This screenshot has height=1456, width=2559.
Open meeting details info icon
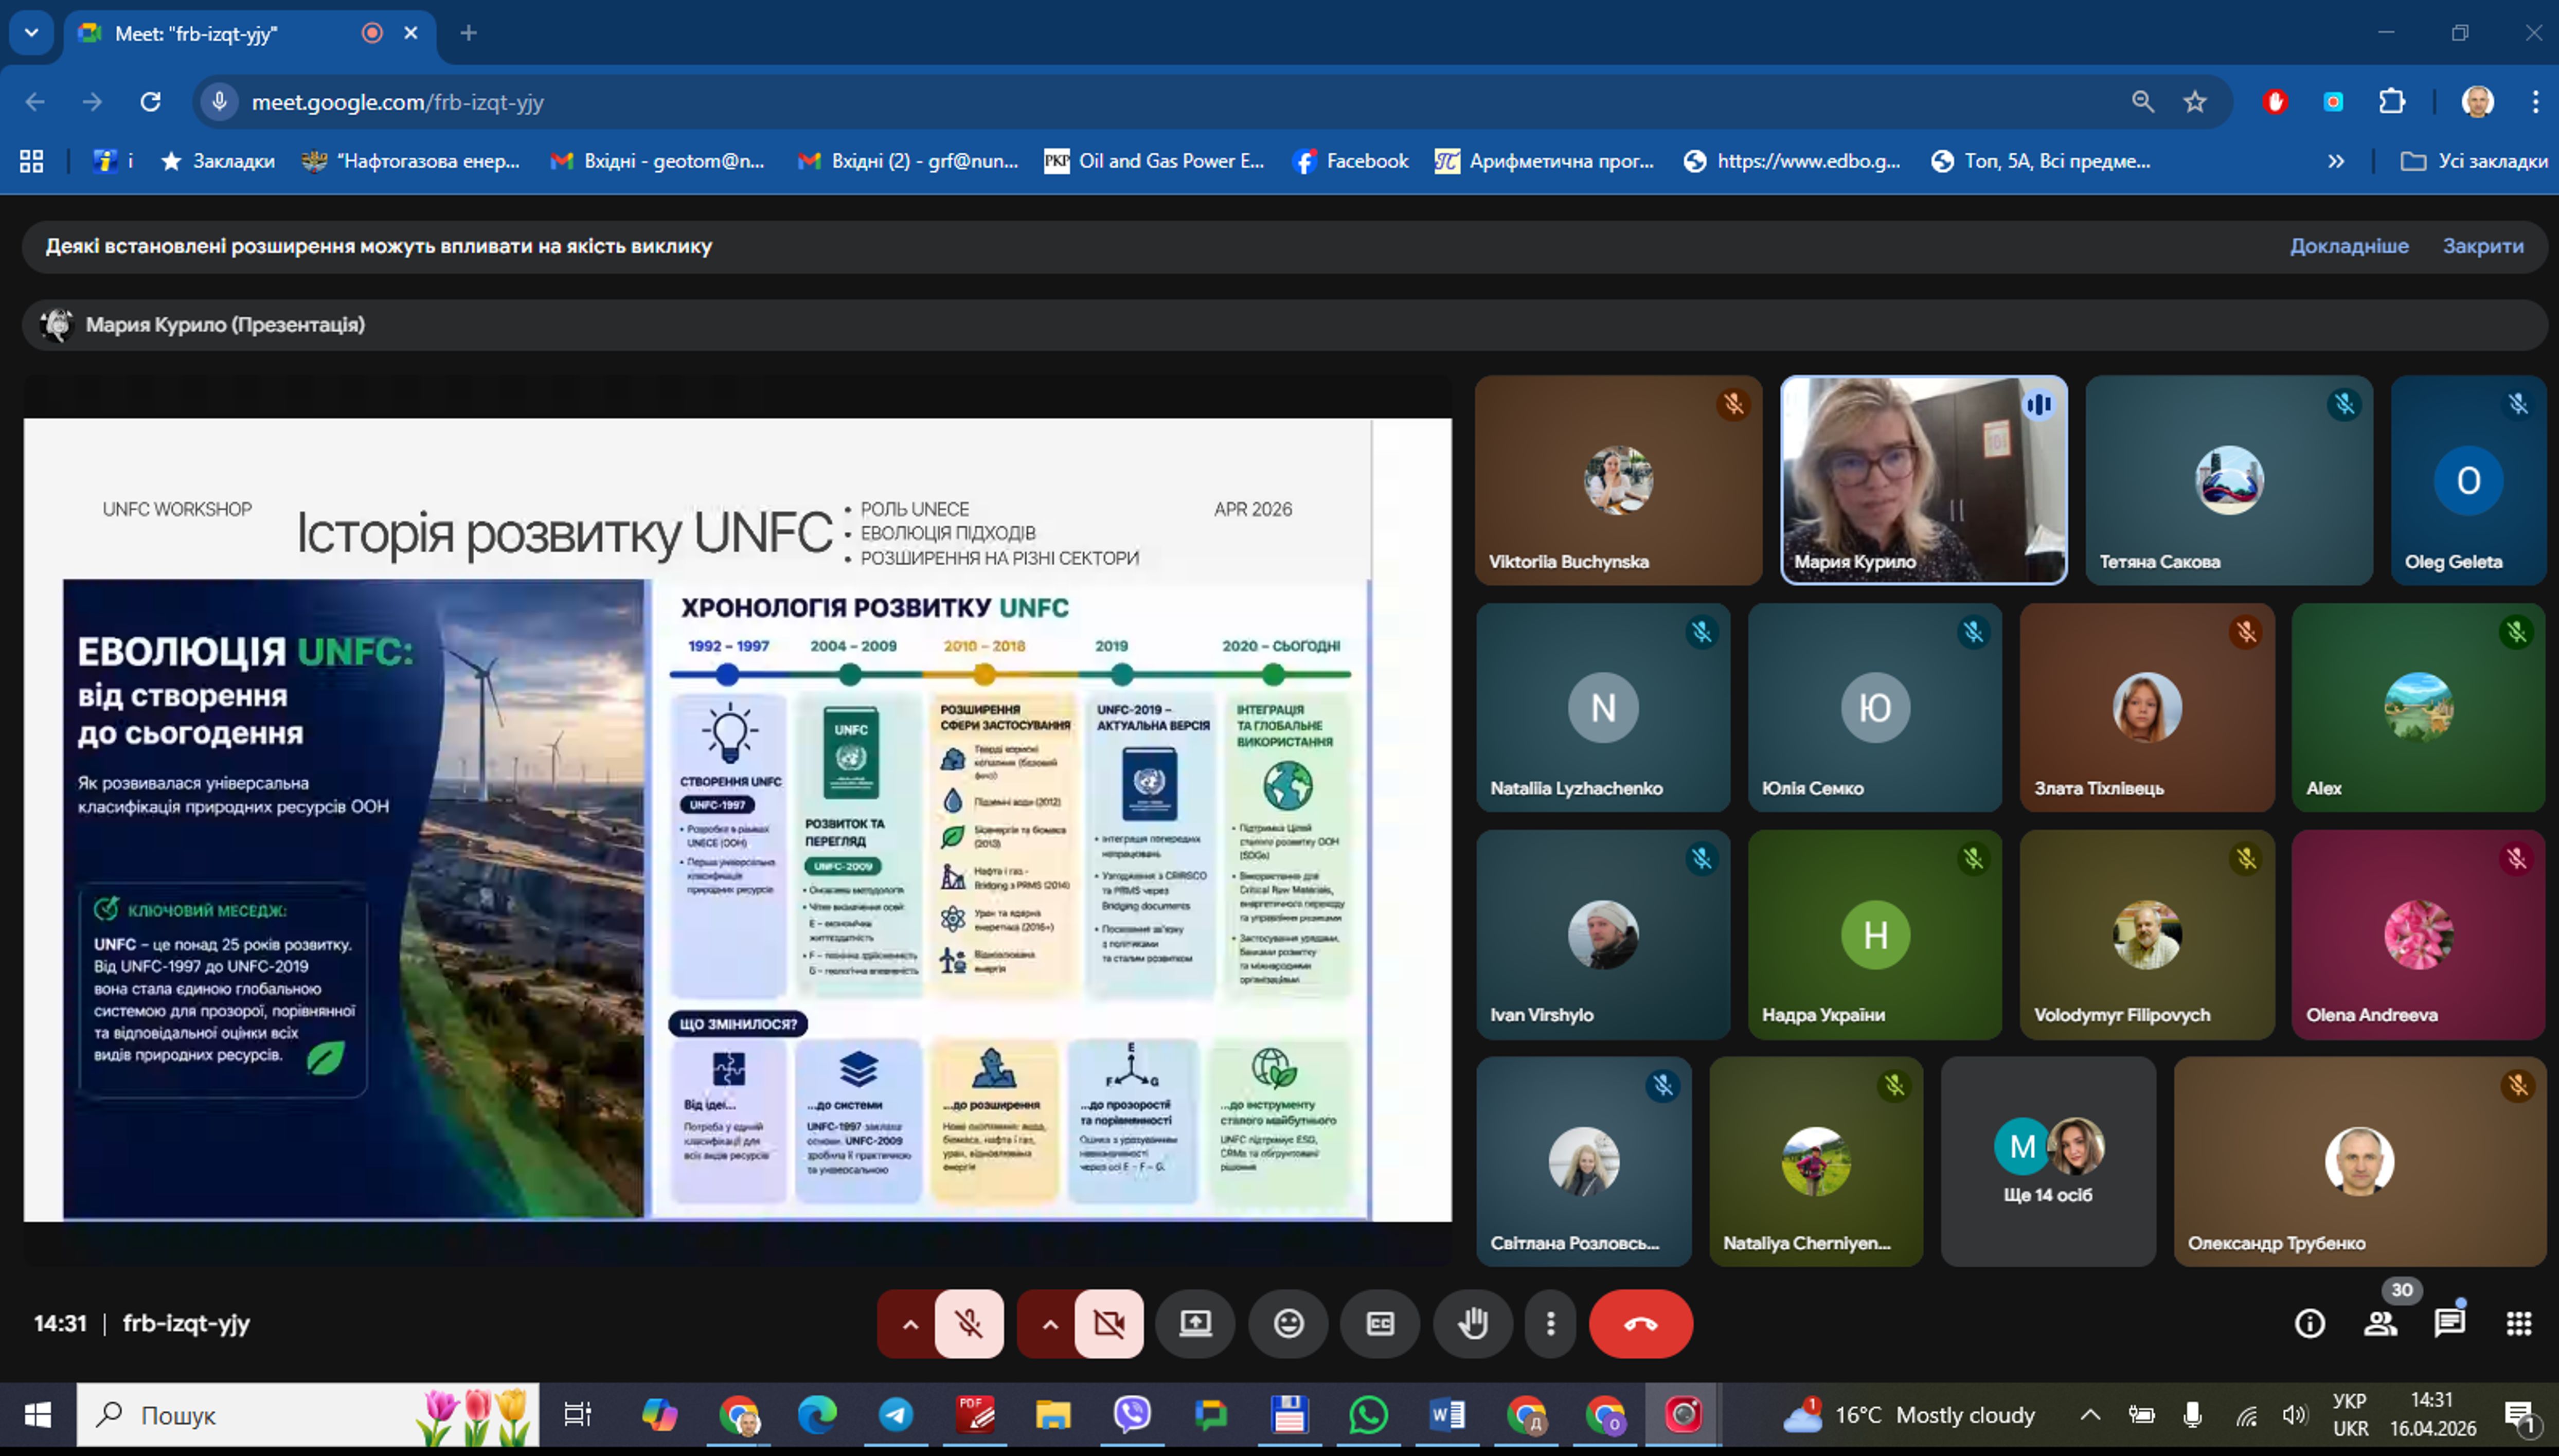(x=2309, y=1324)
